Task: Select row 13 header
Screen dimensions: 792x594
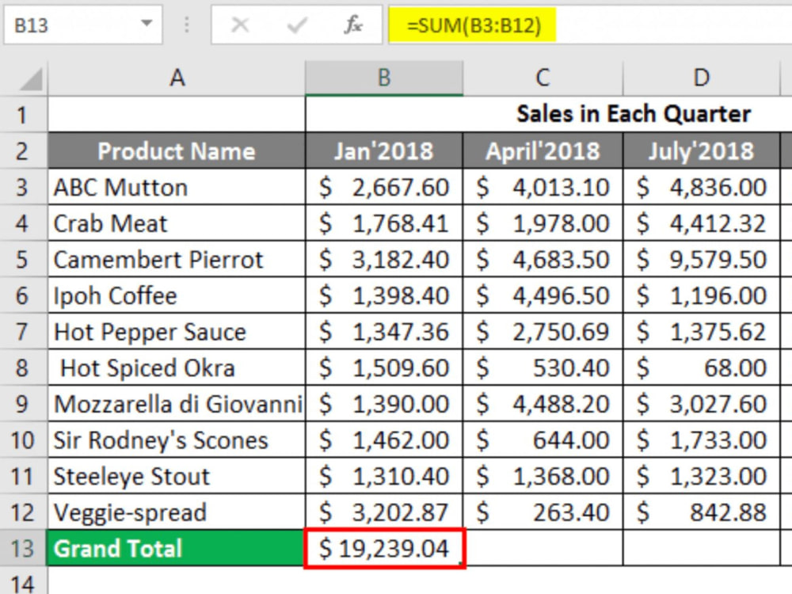Action: click(23, 549)
